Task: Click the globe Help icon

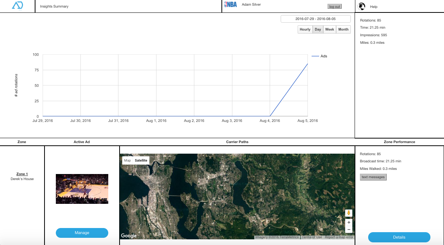Action: click(362, 6)
